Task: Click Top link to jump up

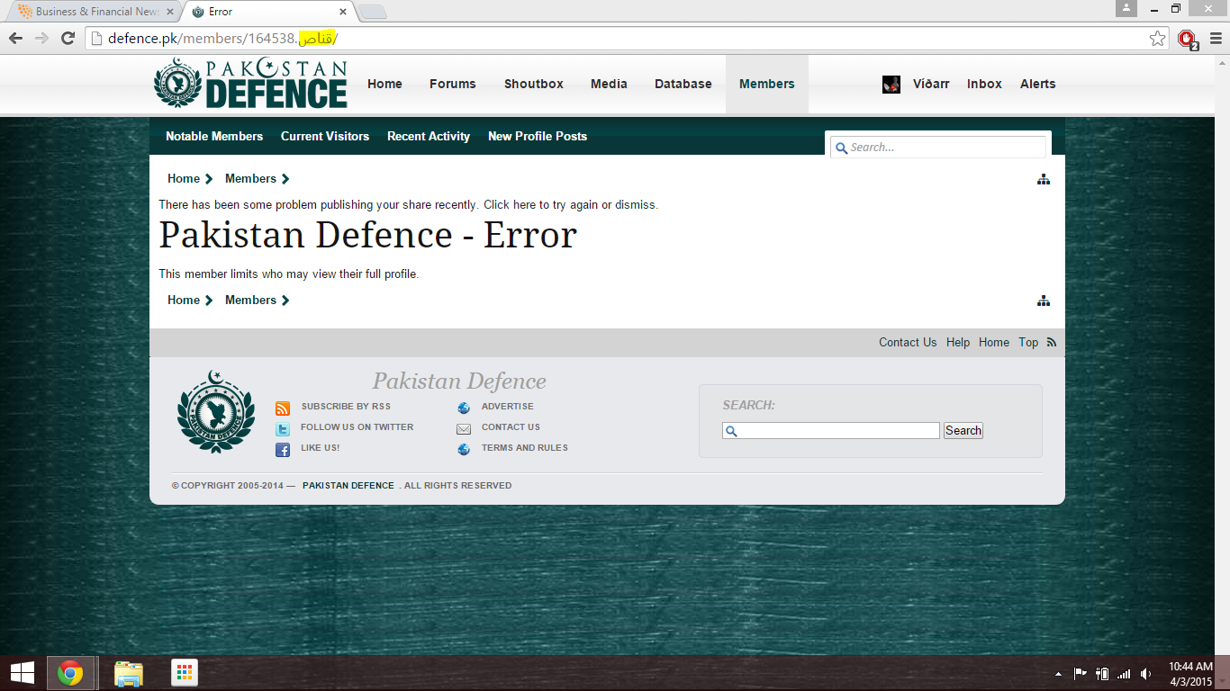Action: (1028, 342)
